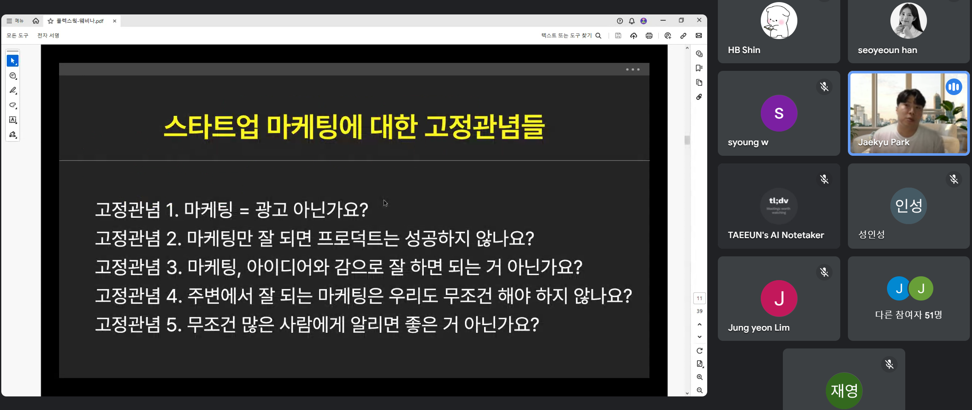
Task: Star the 플렉스웍-웨비나.pdf file
Action: point(51,21)
